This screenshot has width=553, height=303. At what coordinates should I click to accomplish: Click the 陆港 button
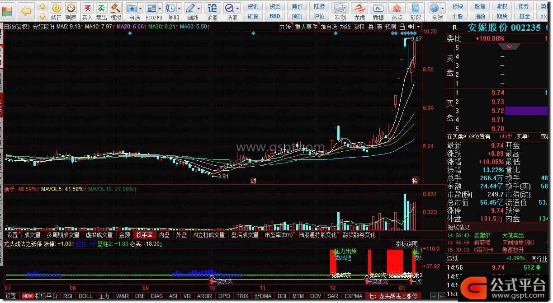[x=319, y=6]
